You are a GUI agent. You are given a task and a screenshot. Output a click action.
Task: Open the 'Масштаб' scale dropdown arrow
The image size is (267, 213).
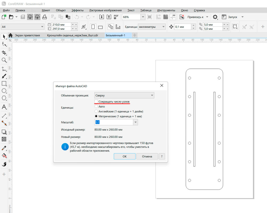coord(135,122)
